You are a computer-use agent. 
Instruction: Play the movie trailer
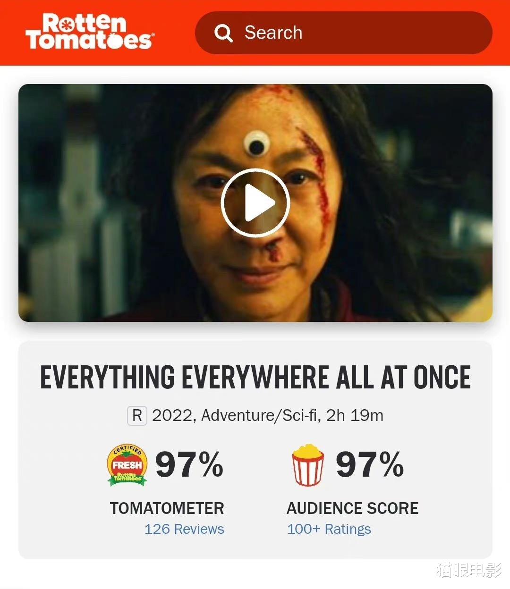pyautogui.click(x=255, y=203)
